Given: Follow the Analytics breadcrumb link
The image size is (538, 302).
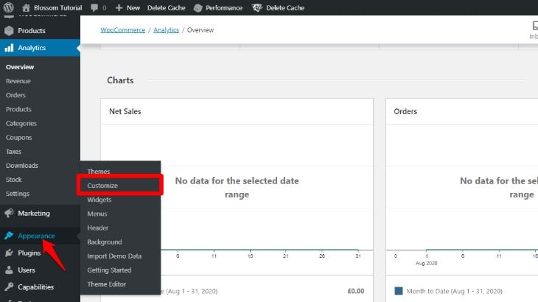Looking at the screenshot, I should (x=166, y=30).
